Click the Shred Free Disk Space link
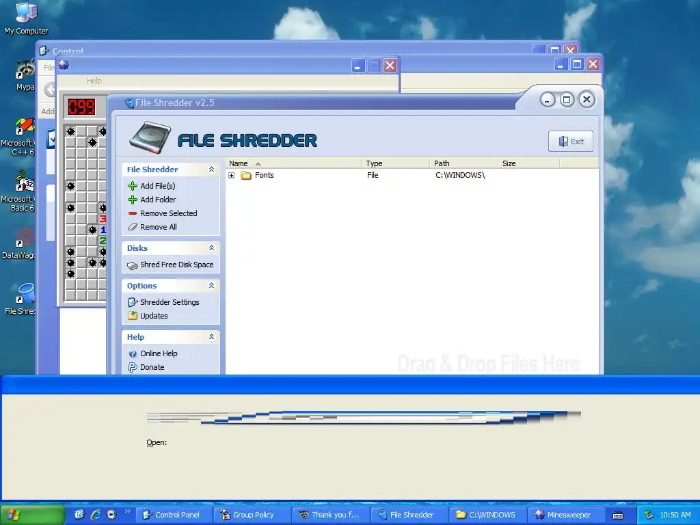Screen dimensions: 700x525 177,265
